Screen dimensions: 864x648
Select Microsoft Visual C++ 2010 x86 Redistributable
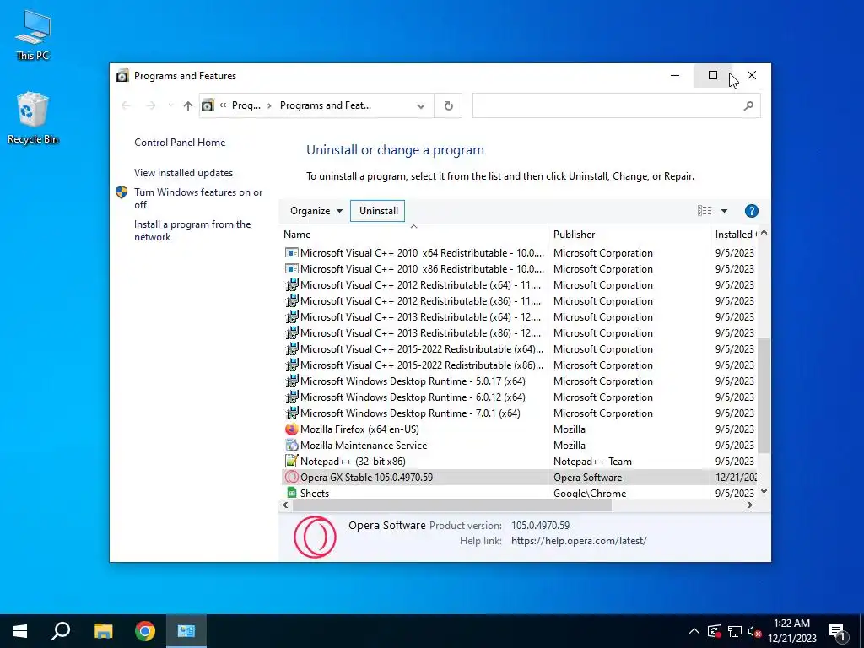422,269
